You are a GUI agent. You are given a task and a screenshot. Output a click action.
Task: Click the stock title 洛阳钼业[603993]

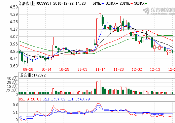[x=35, y=3]
